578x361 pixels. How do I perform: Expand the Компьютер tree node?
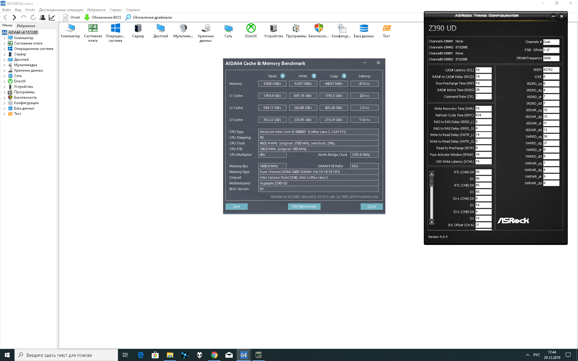(4, 38)
